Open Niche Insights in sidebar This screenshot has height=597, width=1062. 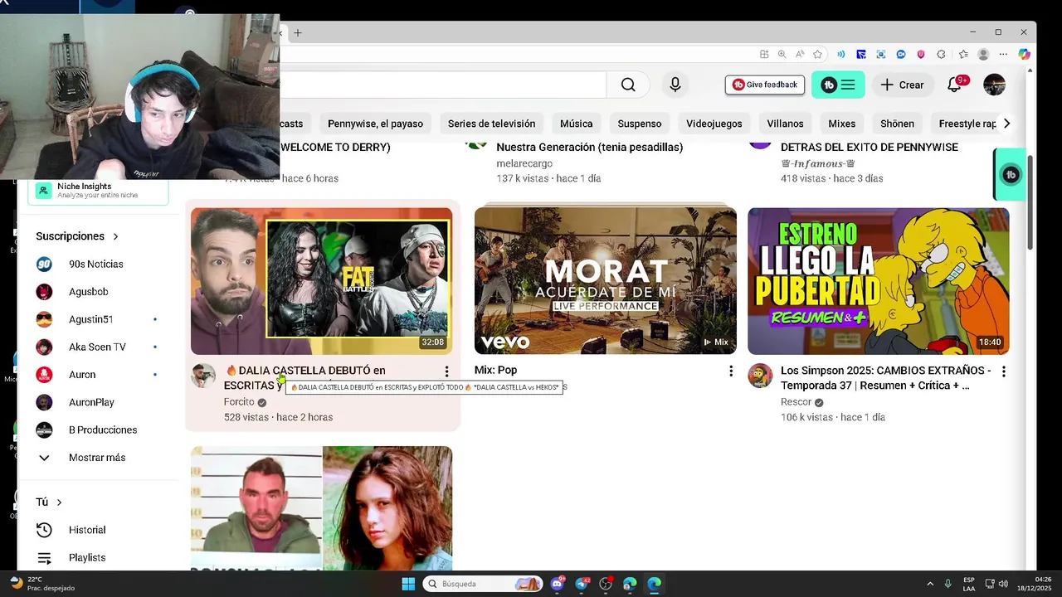(98, 191)
